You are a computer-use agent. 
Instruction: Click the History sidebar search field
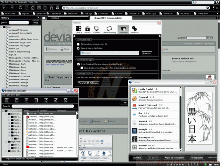click(x=19, y=23)
